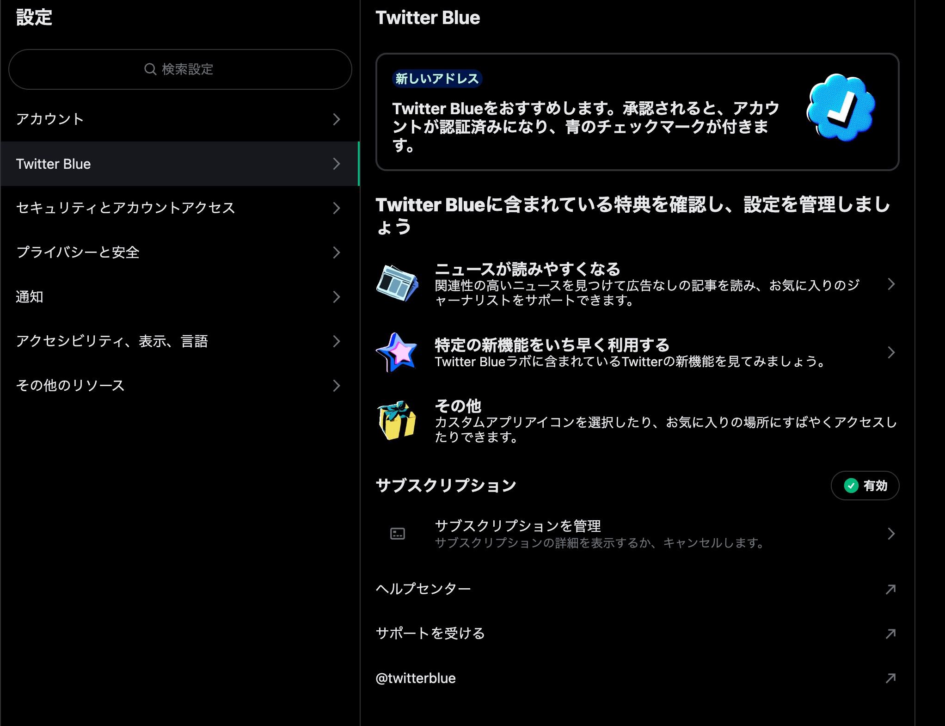Image resolution: width=945 pixels, height=726 pixels.
Task: Open その他のリソース settings
Action: [180, 386]
